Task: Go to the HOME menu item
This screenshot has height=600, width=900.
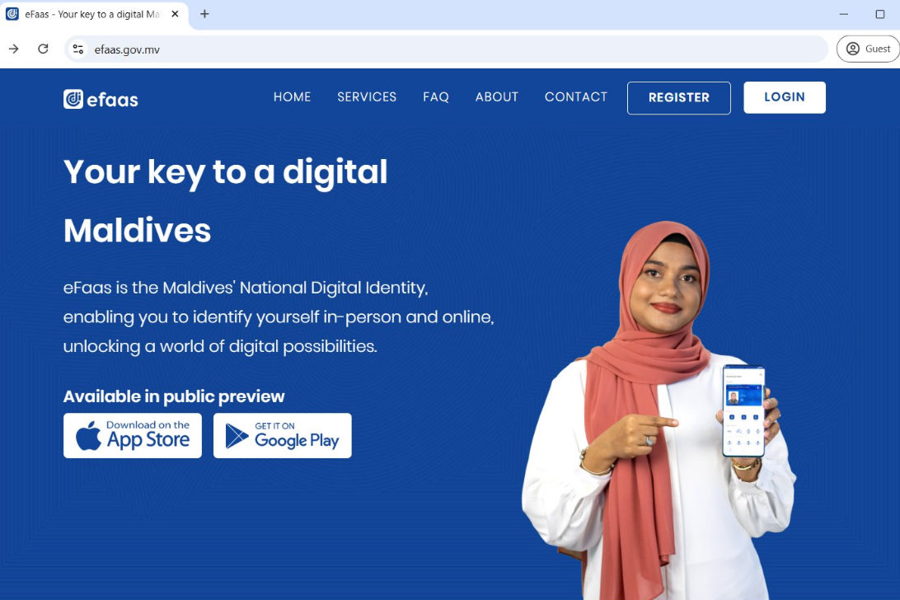Action: pyautogui.click(x=292, y=97)
